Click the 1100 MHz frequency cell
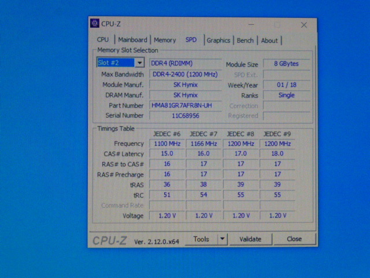 167,144
